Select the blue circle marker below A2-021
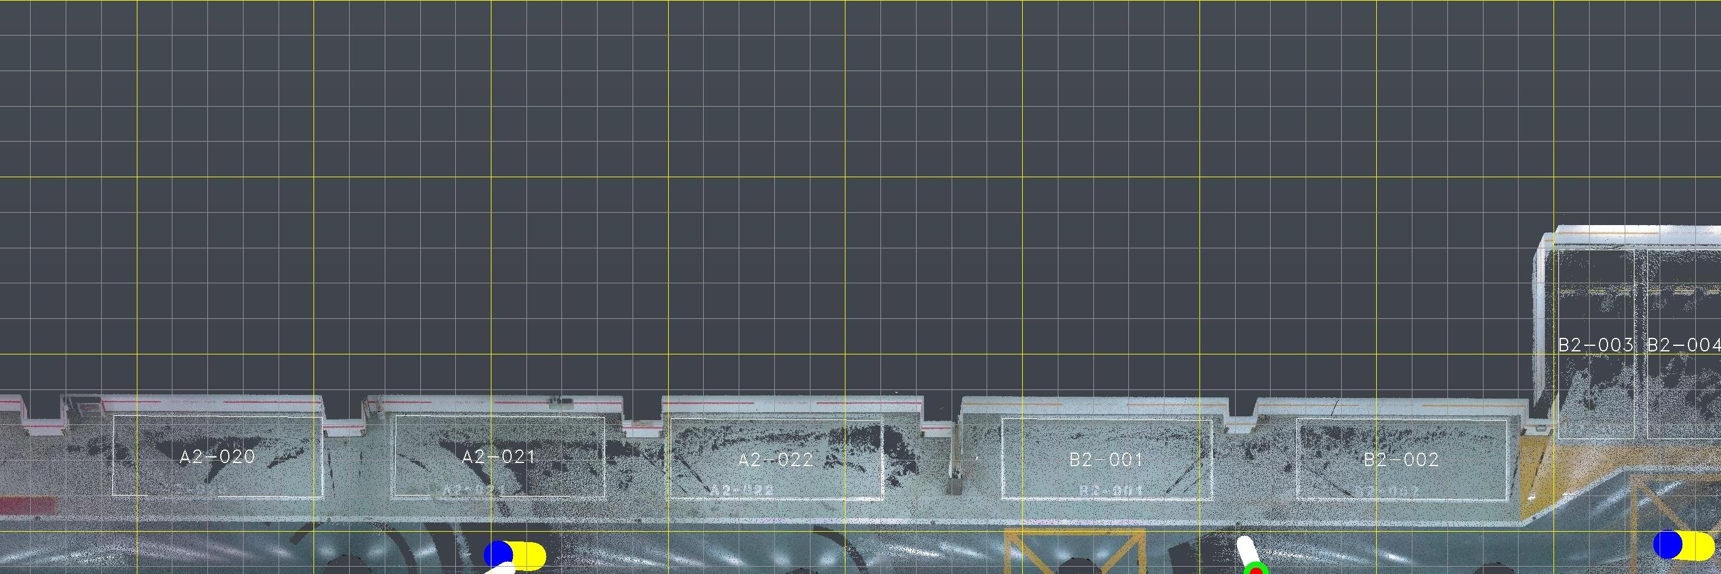Screen dimensions: 1721x574 tap(498, 554)
